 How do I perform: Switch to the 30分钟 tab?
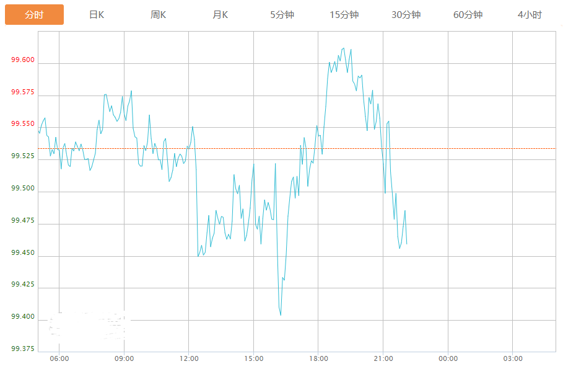click(406, 15)
